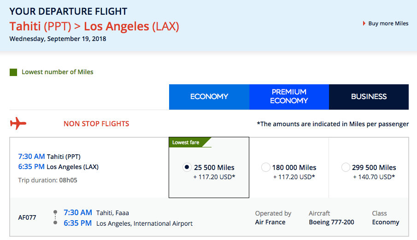The height and width of the screenshot is (240, 417).
Task: Switch to the Economy column tab
Action: (x=209, y=97)
